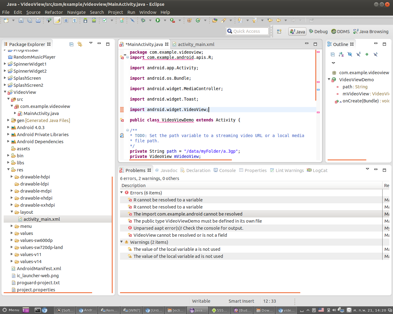This screenshot has width=393, height=314.
Task: Click the Description column header
Action: (251, 185)
